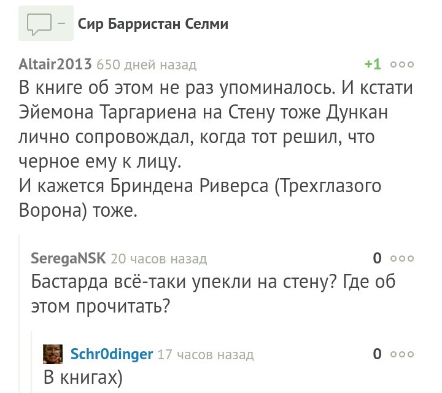Click the 0 rating on Schr0dinger's reply

(378, 354)
